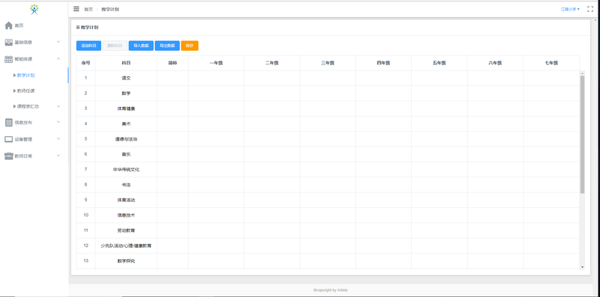Toggle fullscreen with the top-right icon
Viewport: 600px width, 297px height.
pyautogui.click(x=590, y=9)
